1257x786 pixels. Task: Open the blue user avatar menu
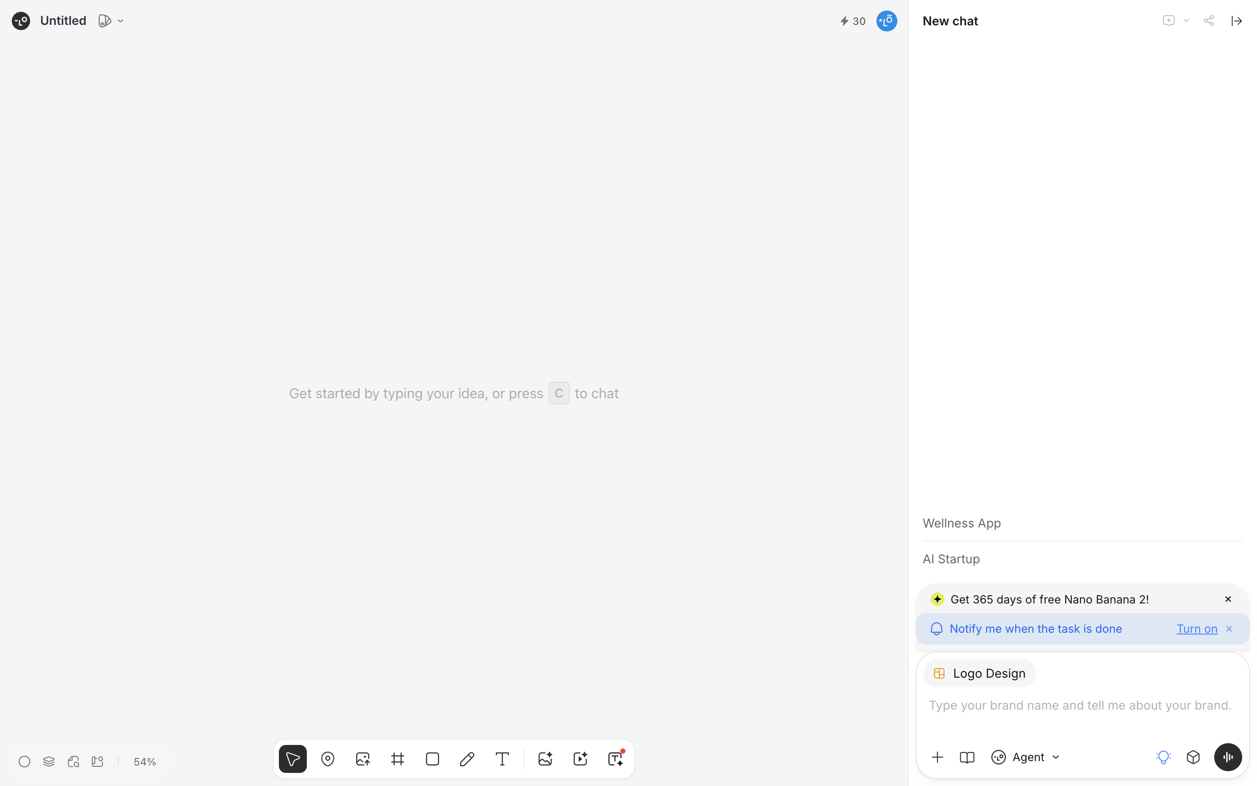pyautogui.click(x=886, y=21)
